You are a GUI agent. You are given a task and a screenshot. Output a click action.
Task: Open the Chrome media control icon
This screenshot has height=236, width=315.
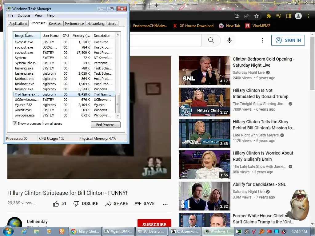pyautogui.click(x=278, y=16)
